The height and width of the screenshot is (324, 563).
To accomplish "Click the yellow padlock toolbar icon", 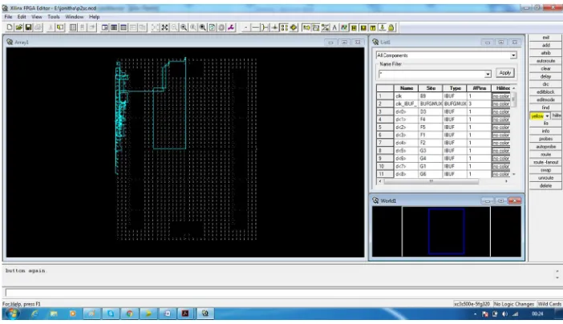I will point(391,27).
